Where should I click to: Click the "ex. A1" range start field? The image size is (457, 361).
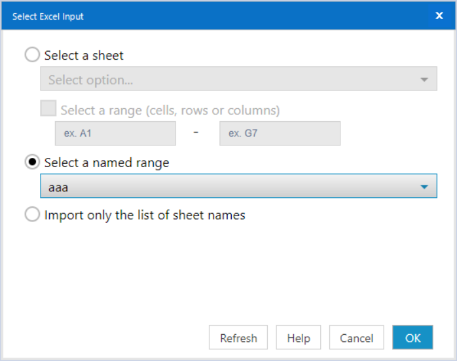pos(115,134)
